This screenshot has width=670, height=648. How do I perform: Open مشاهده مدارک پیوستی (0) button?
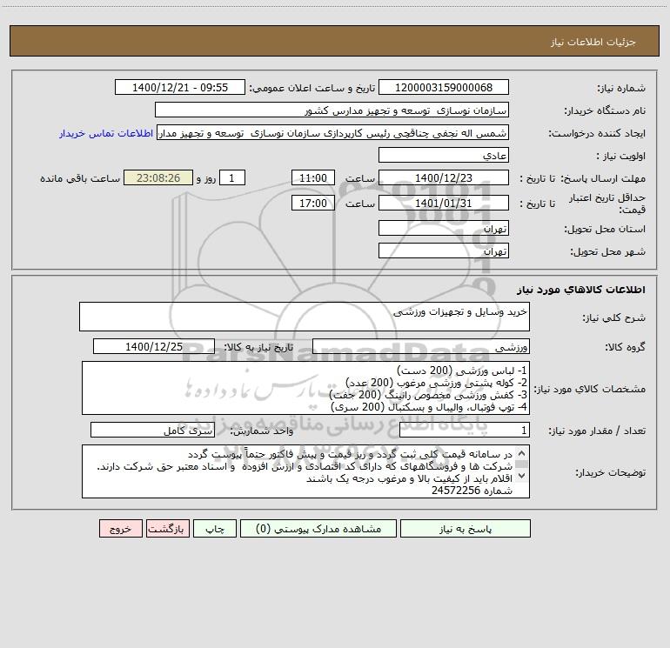(x=318, y=529)
